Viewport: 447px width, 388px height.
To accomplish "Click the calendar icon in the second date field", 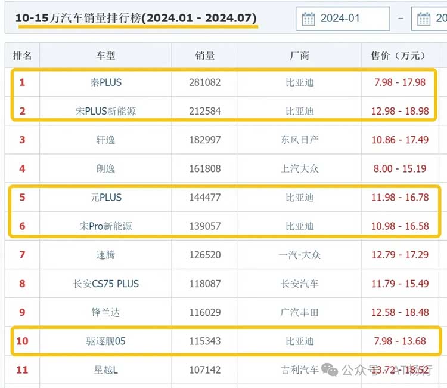I will pos(424,19).
